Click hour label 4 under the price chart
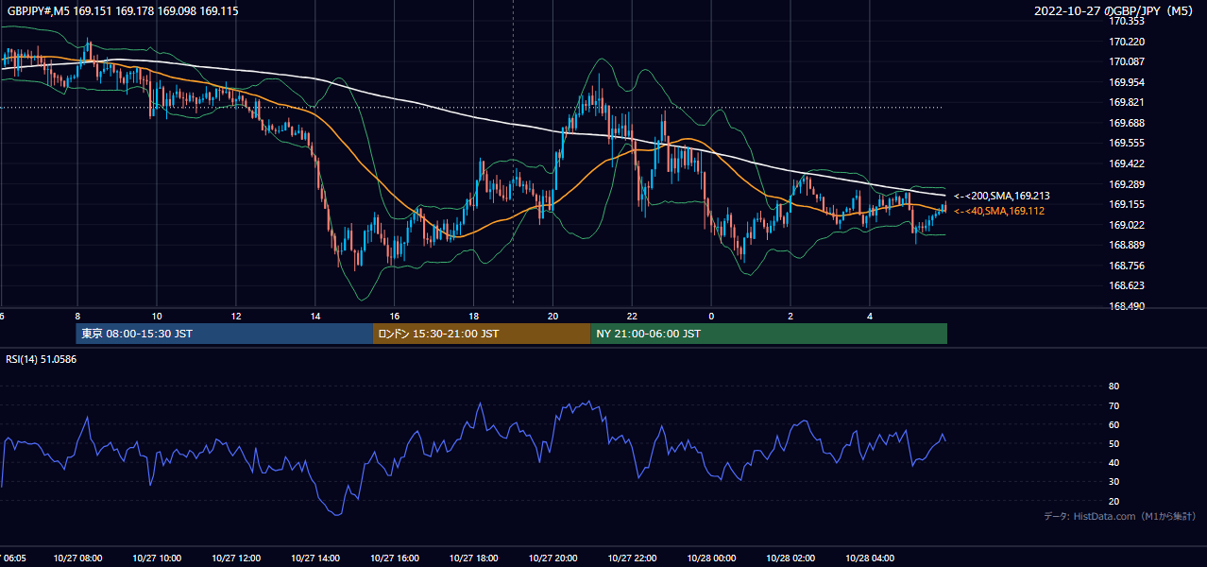Image resolution: width=1207 pixels, height=567 pixels. point(870,316)
